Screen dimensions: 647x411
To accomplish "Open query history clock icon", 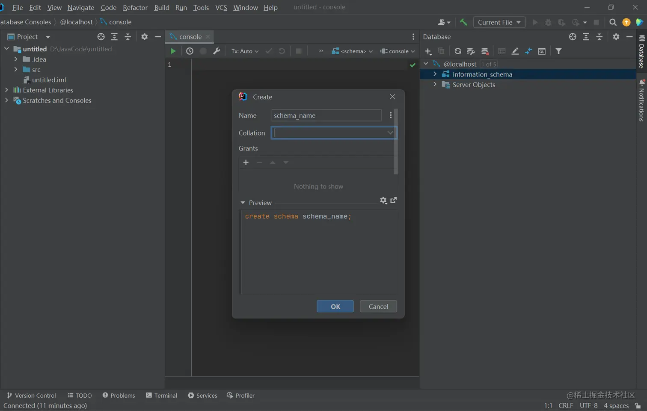I will coord(190,51).
